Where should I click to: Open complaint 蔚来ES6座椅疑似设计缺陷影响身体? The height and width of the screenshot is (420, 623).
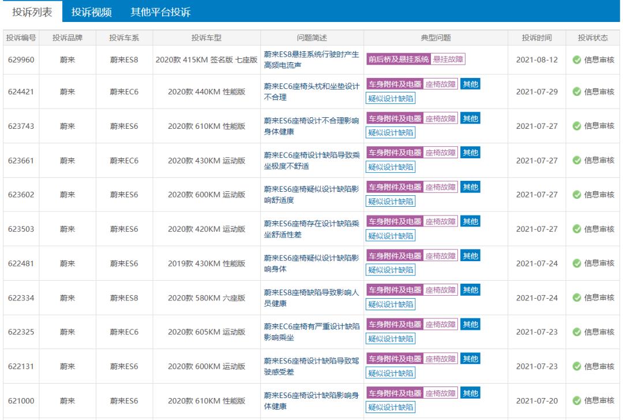[x=311, y=263]
